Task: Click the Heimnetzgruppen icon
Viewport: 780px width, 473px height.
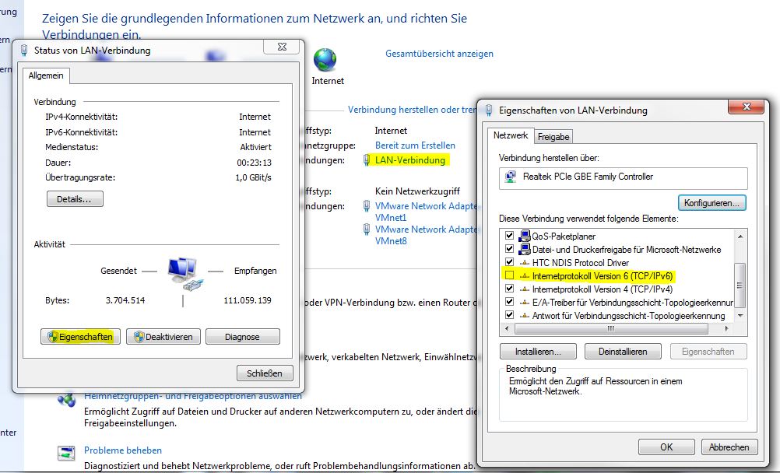Action: pos(66,399)
